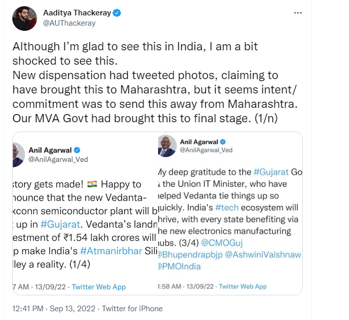Click the verified badge in left quoted tweet
Screen dimensions: 349x320
tap(77, 150)
